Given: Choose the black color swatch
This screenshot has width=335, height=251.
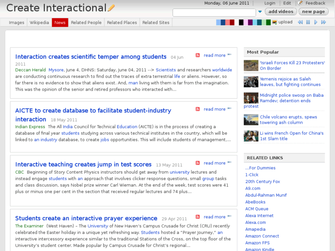Looking at the screenshot, I should pos(241,22).
